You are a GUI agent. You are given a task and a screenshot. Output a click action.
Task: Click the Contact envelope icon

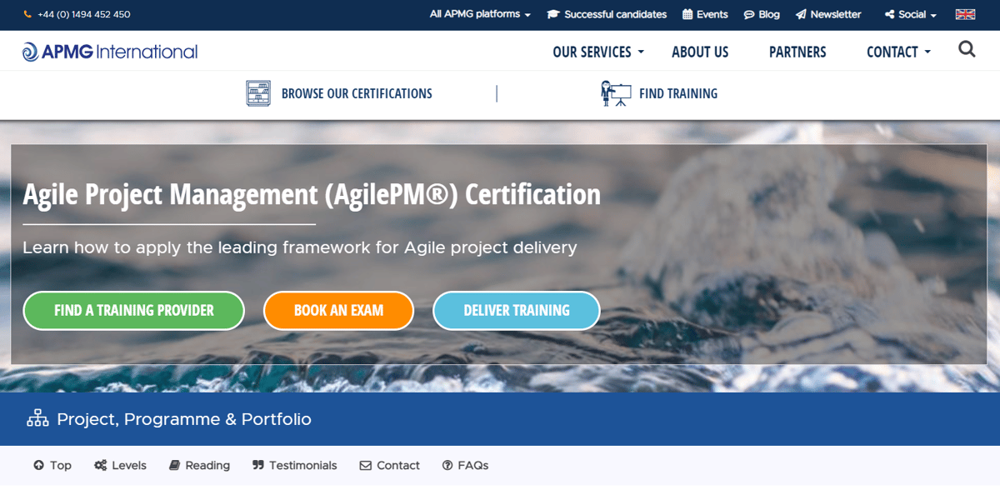click(365, 466)
